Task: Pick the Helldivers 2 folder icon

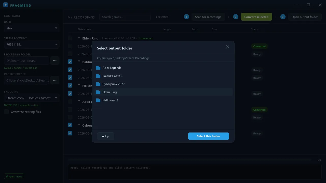Action: click(98, 100)
